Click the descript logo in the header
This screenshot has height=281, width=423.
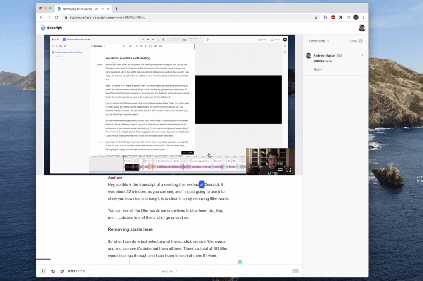click(x=51, y=28)
